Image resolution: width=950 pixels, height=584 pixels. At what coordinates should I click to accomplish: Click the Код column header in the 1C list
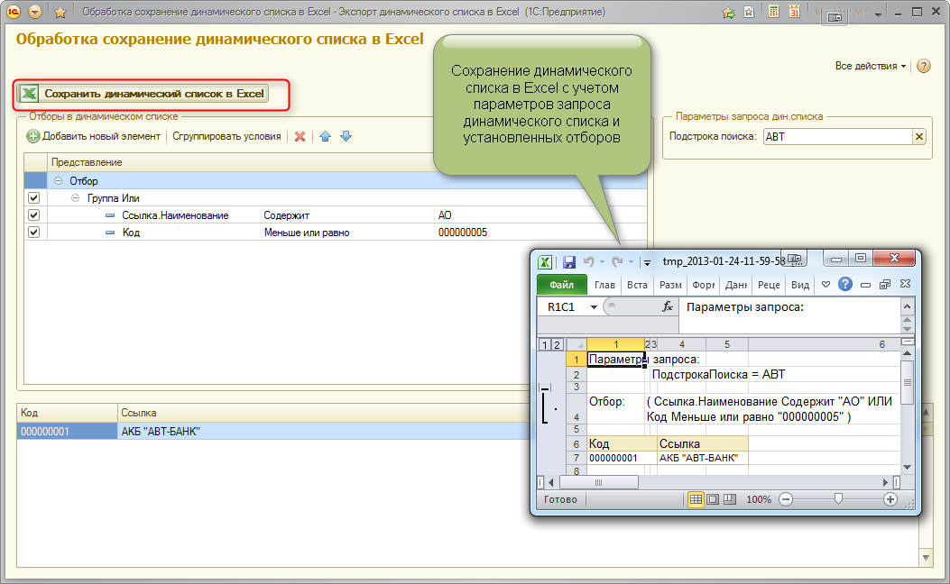[x=67, y=413]
